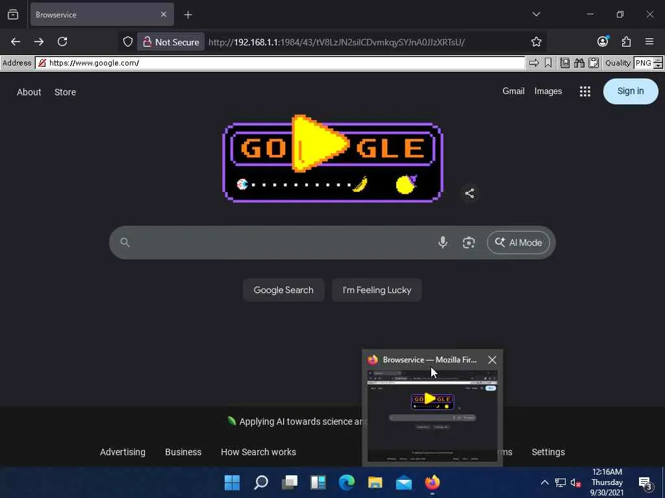The image size is (665, 498).
Task: Start voice search with microphone icon
Action: pyautogui.click(x=442, y=243)
